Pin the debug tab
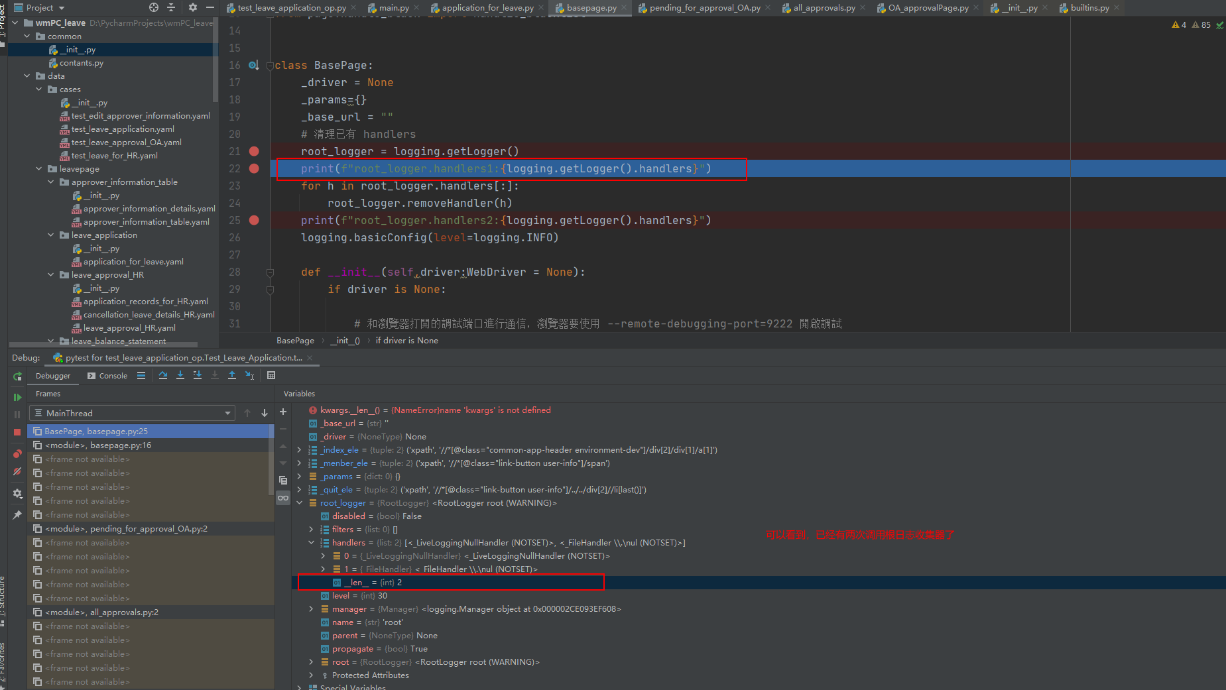 point(17,515)
